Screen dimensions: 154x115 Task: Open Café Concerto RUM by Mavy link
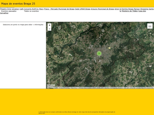[32, 9]
